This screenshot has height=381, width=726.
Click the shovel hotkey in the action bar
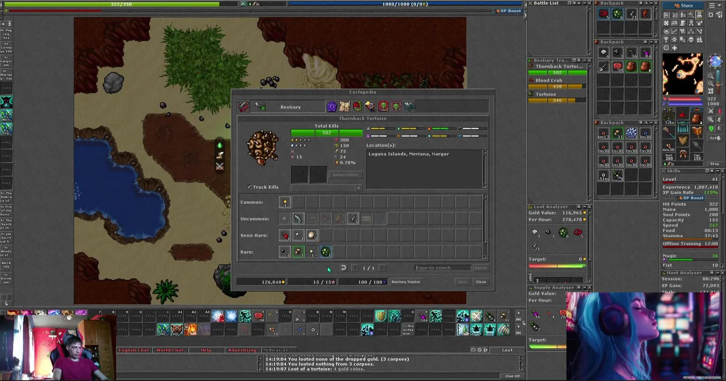pos(299,317)
